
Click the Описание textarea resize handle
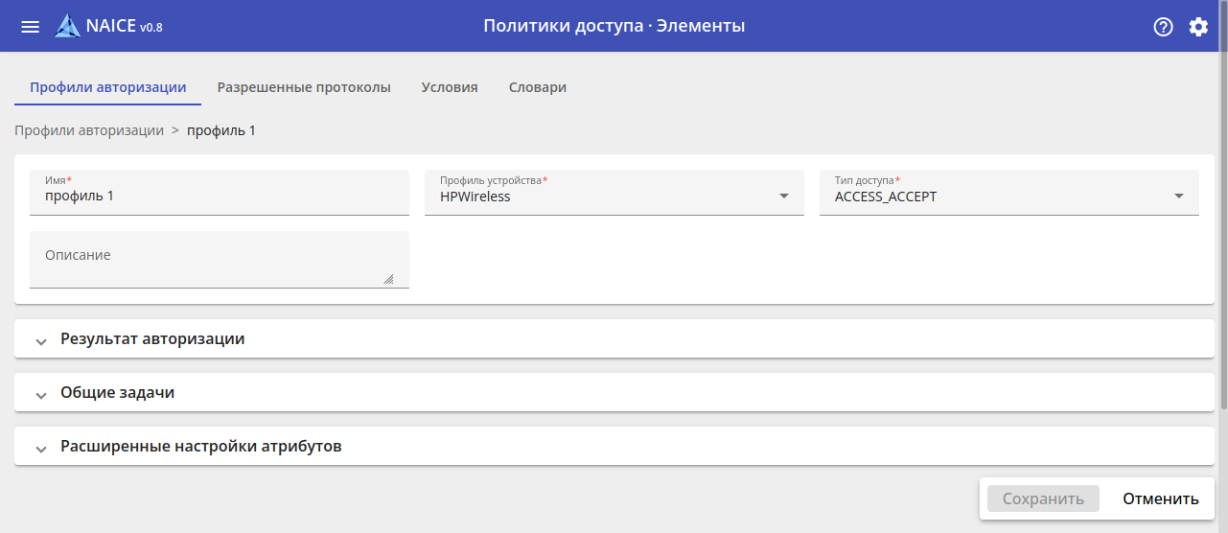(x=388, y=279)
